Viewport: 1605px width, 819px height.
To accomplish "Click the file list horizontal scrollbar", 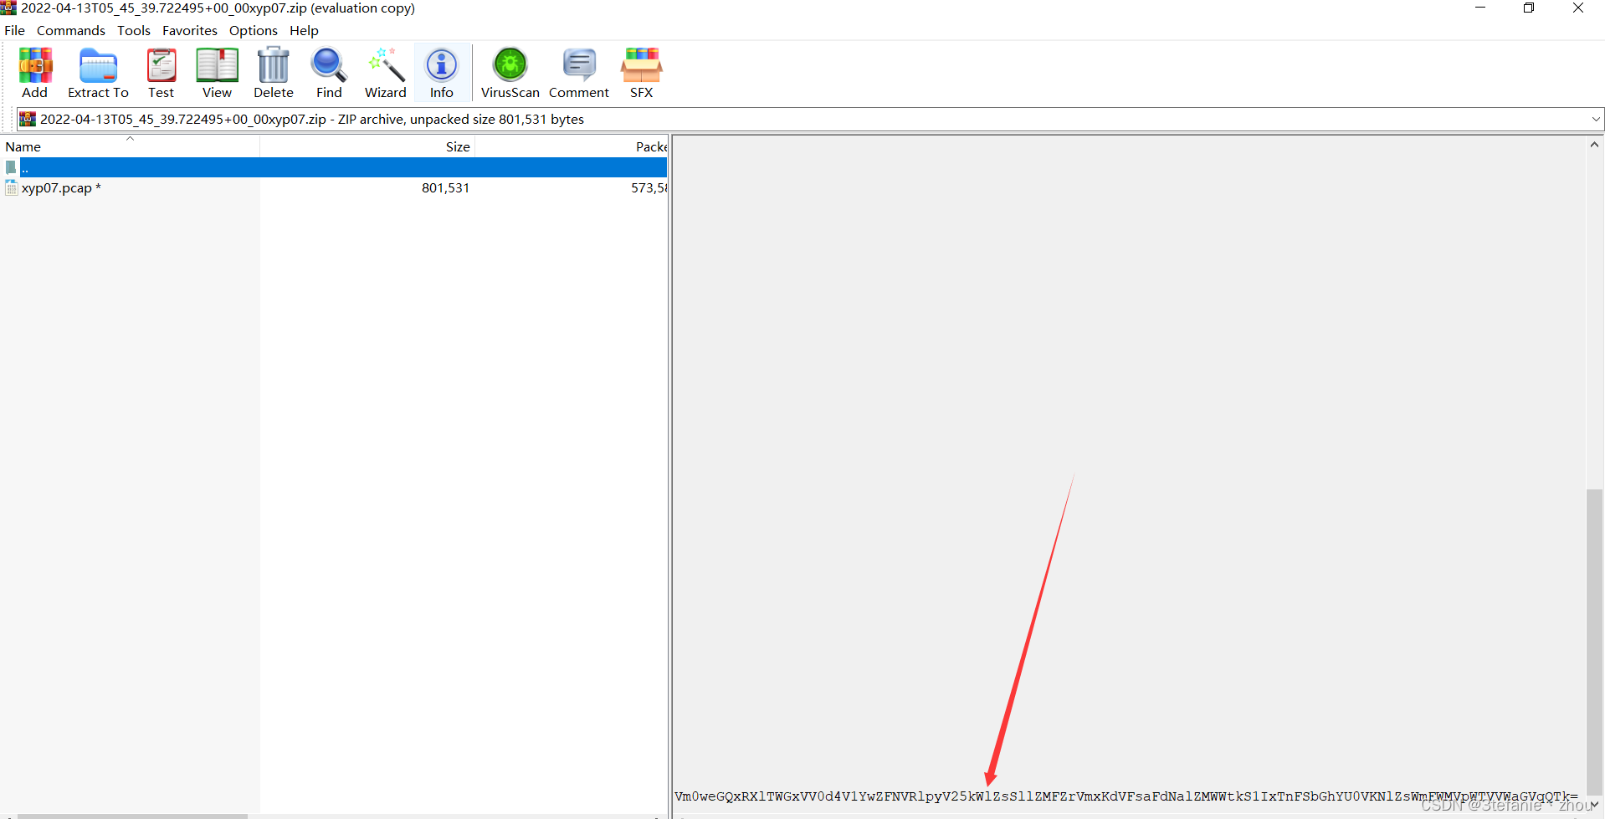I will pos(132,816).
